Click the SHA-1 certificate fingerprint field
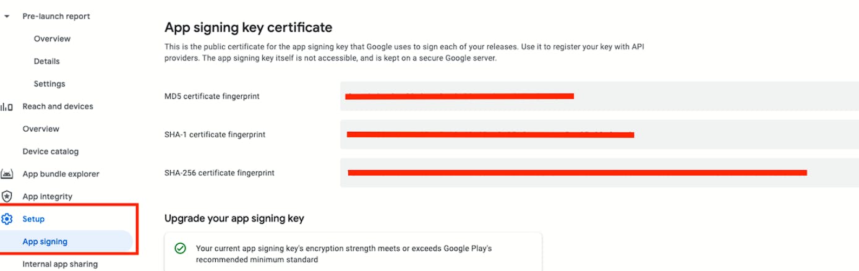 pyautogui.click(x=599, y=134)
